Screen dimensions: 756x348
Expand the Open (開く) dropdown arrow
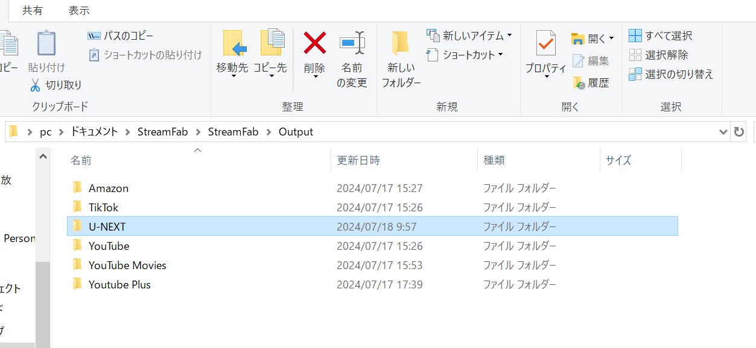(611, 39)
